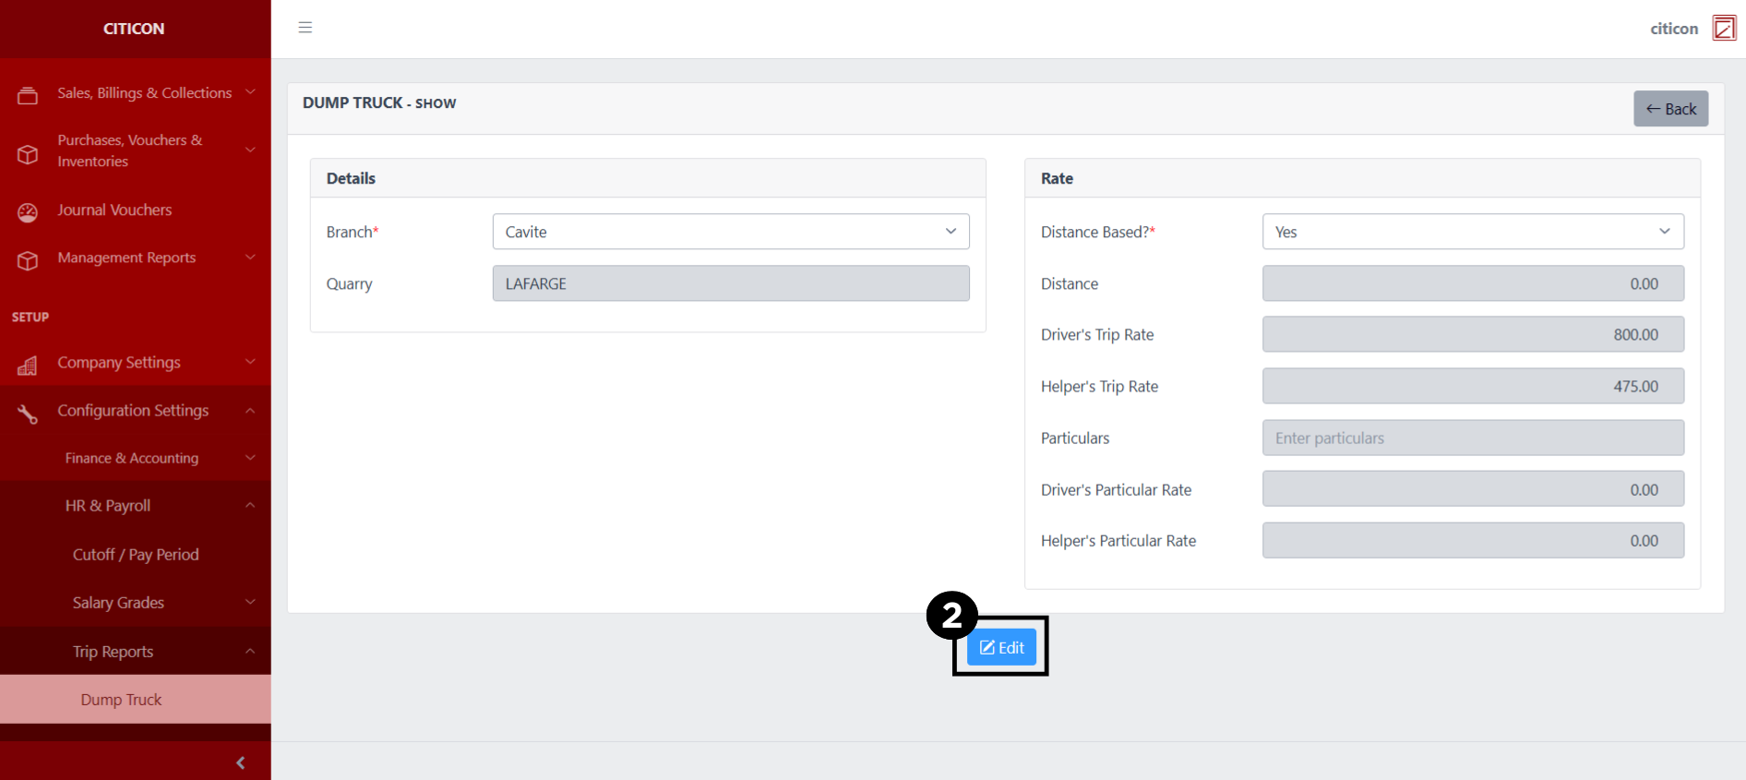Click the citicon profile avatar icon
The image size is (1746, 780).
(x=1723, y=29)
